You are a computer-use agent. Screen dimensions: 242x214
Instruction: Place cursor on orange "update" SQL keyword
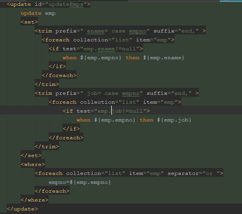click(31, 13)
